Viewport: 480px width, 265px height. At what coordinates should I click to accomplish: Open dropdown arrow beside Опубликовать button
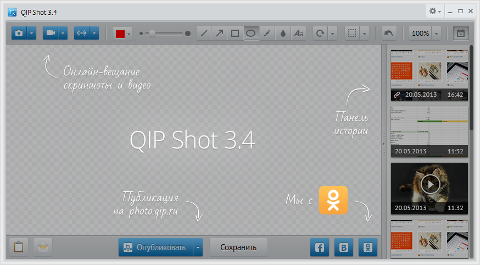click(x=198, y=248)
